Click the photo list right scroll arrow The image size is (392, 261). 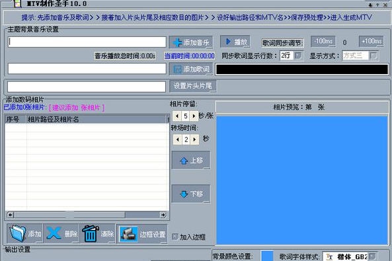(x=163, y=215)
